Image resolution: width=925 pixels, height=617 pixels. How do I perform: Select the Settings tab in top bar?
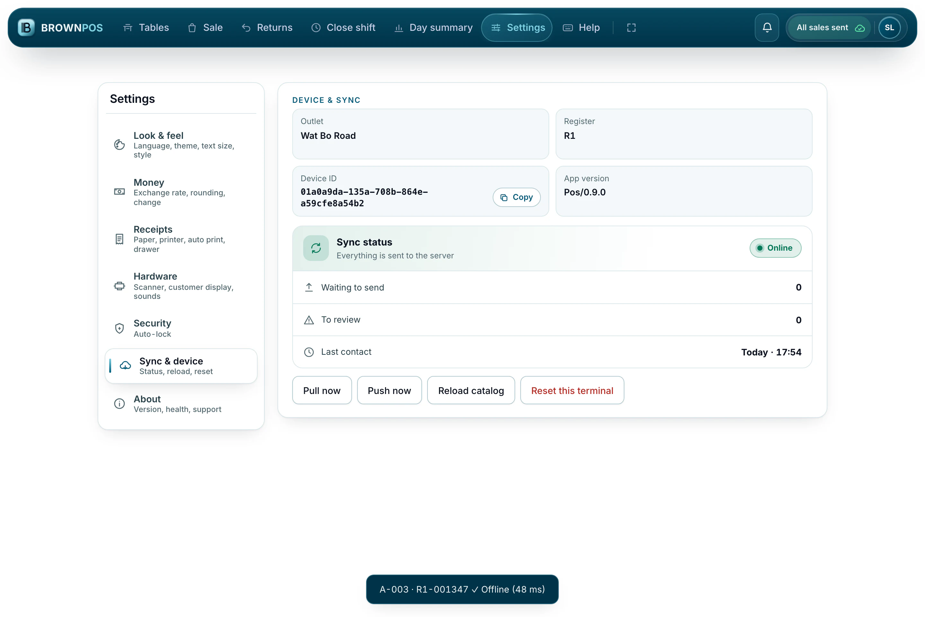click(517, 28)
